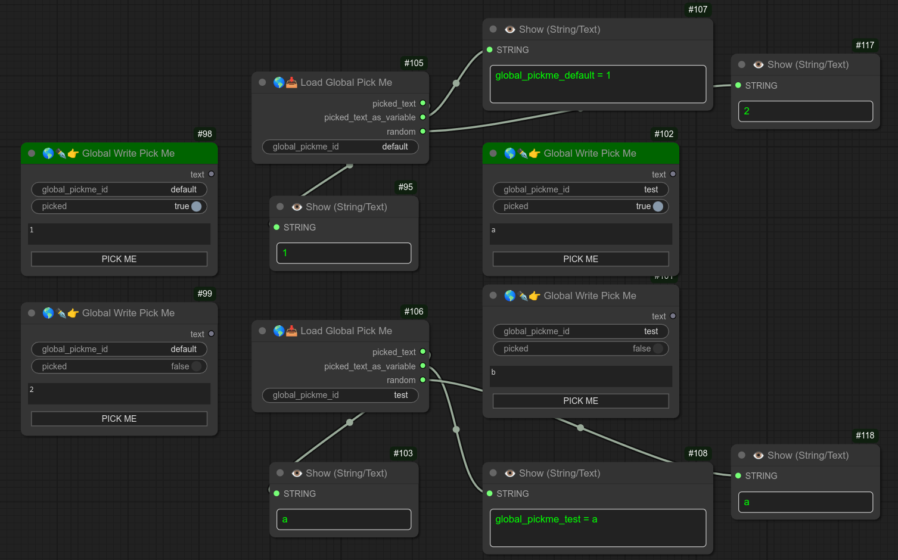The image size is (898, 560).
Task: Click the picked_text output port on node #106
Action: (423, 351)
